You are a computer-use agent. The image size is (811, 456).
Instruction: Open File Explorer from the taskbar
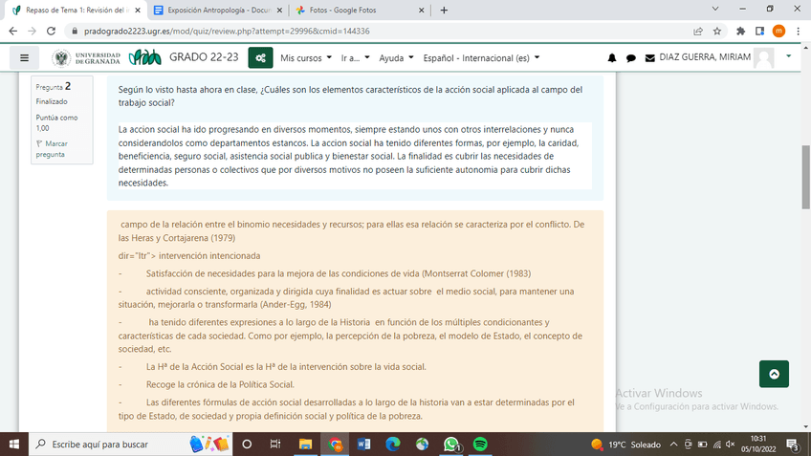[305, 445]
